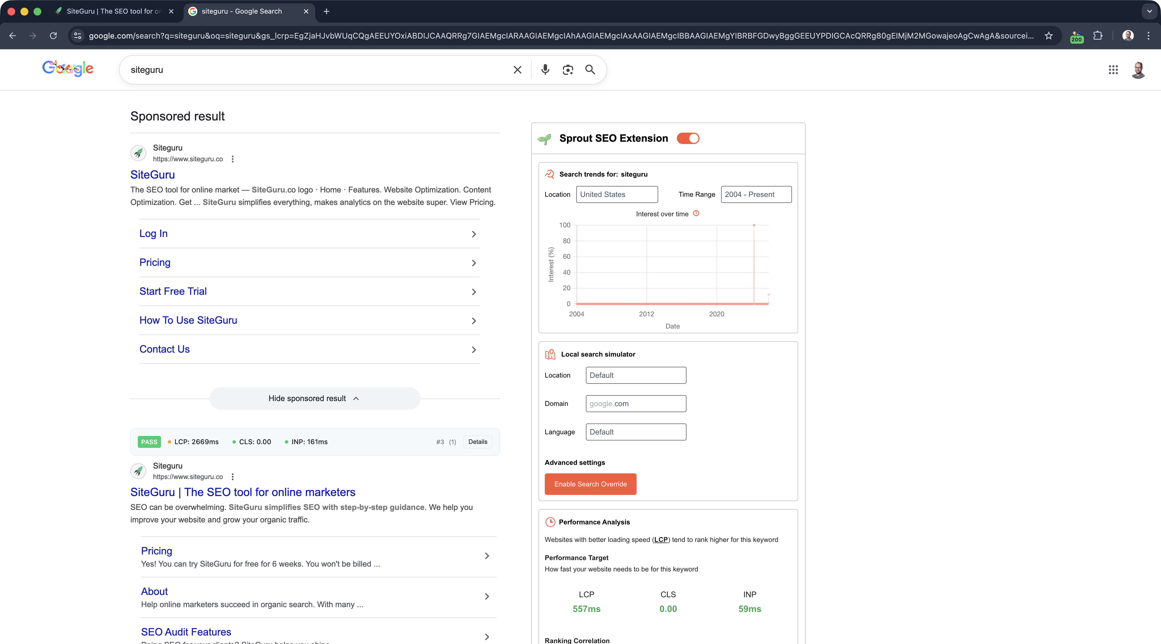
Task: Click the Enable Search Override button
Action: (x=590, y=484)
